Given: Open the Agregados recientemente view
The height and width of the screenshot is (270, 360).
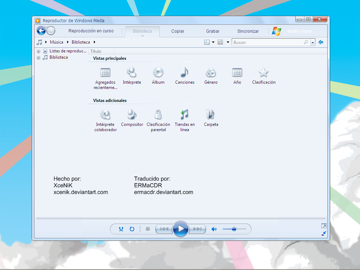Looking at the screenshot, I should pyautogui.click(x=105, y=78).
